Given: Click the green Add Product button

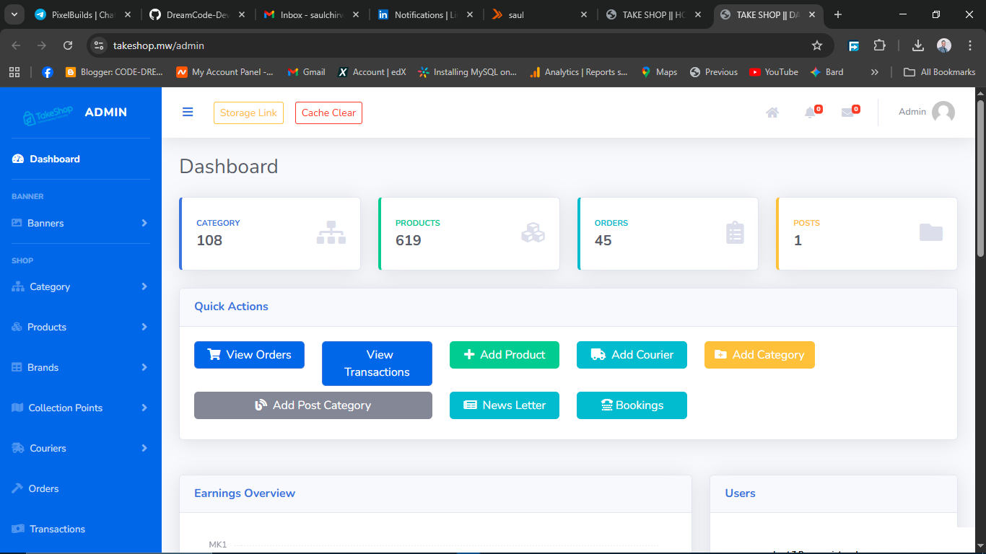Looking at the screenshot, I should coord(504,355).
